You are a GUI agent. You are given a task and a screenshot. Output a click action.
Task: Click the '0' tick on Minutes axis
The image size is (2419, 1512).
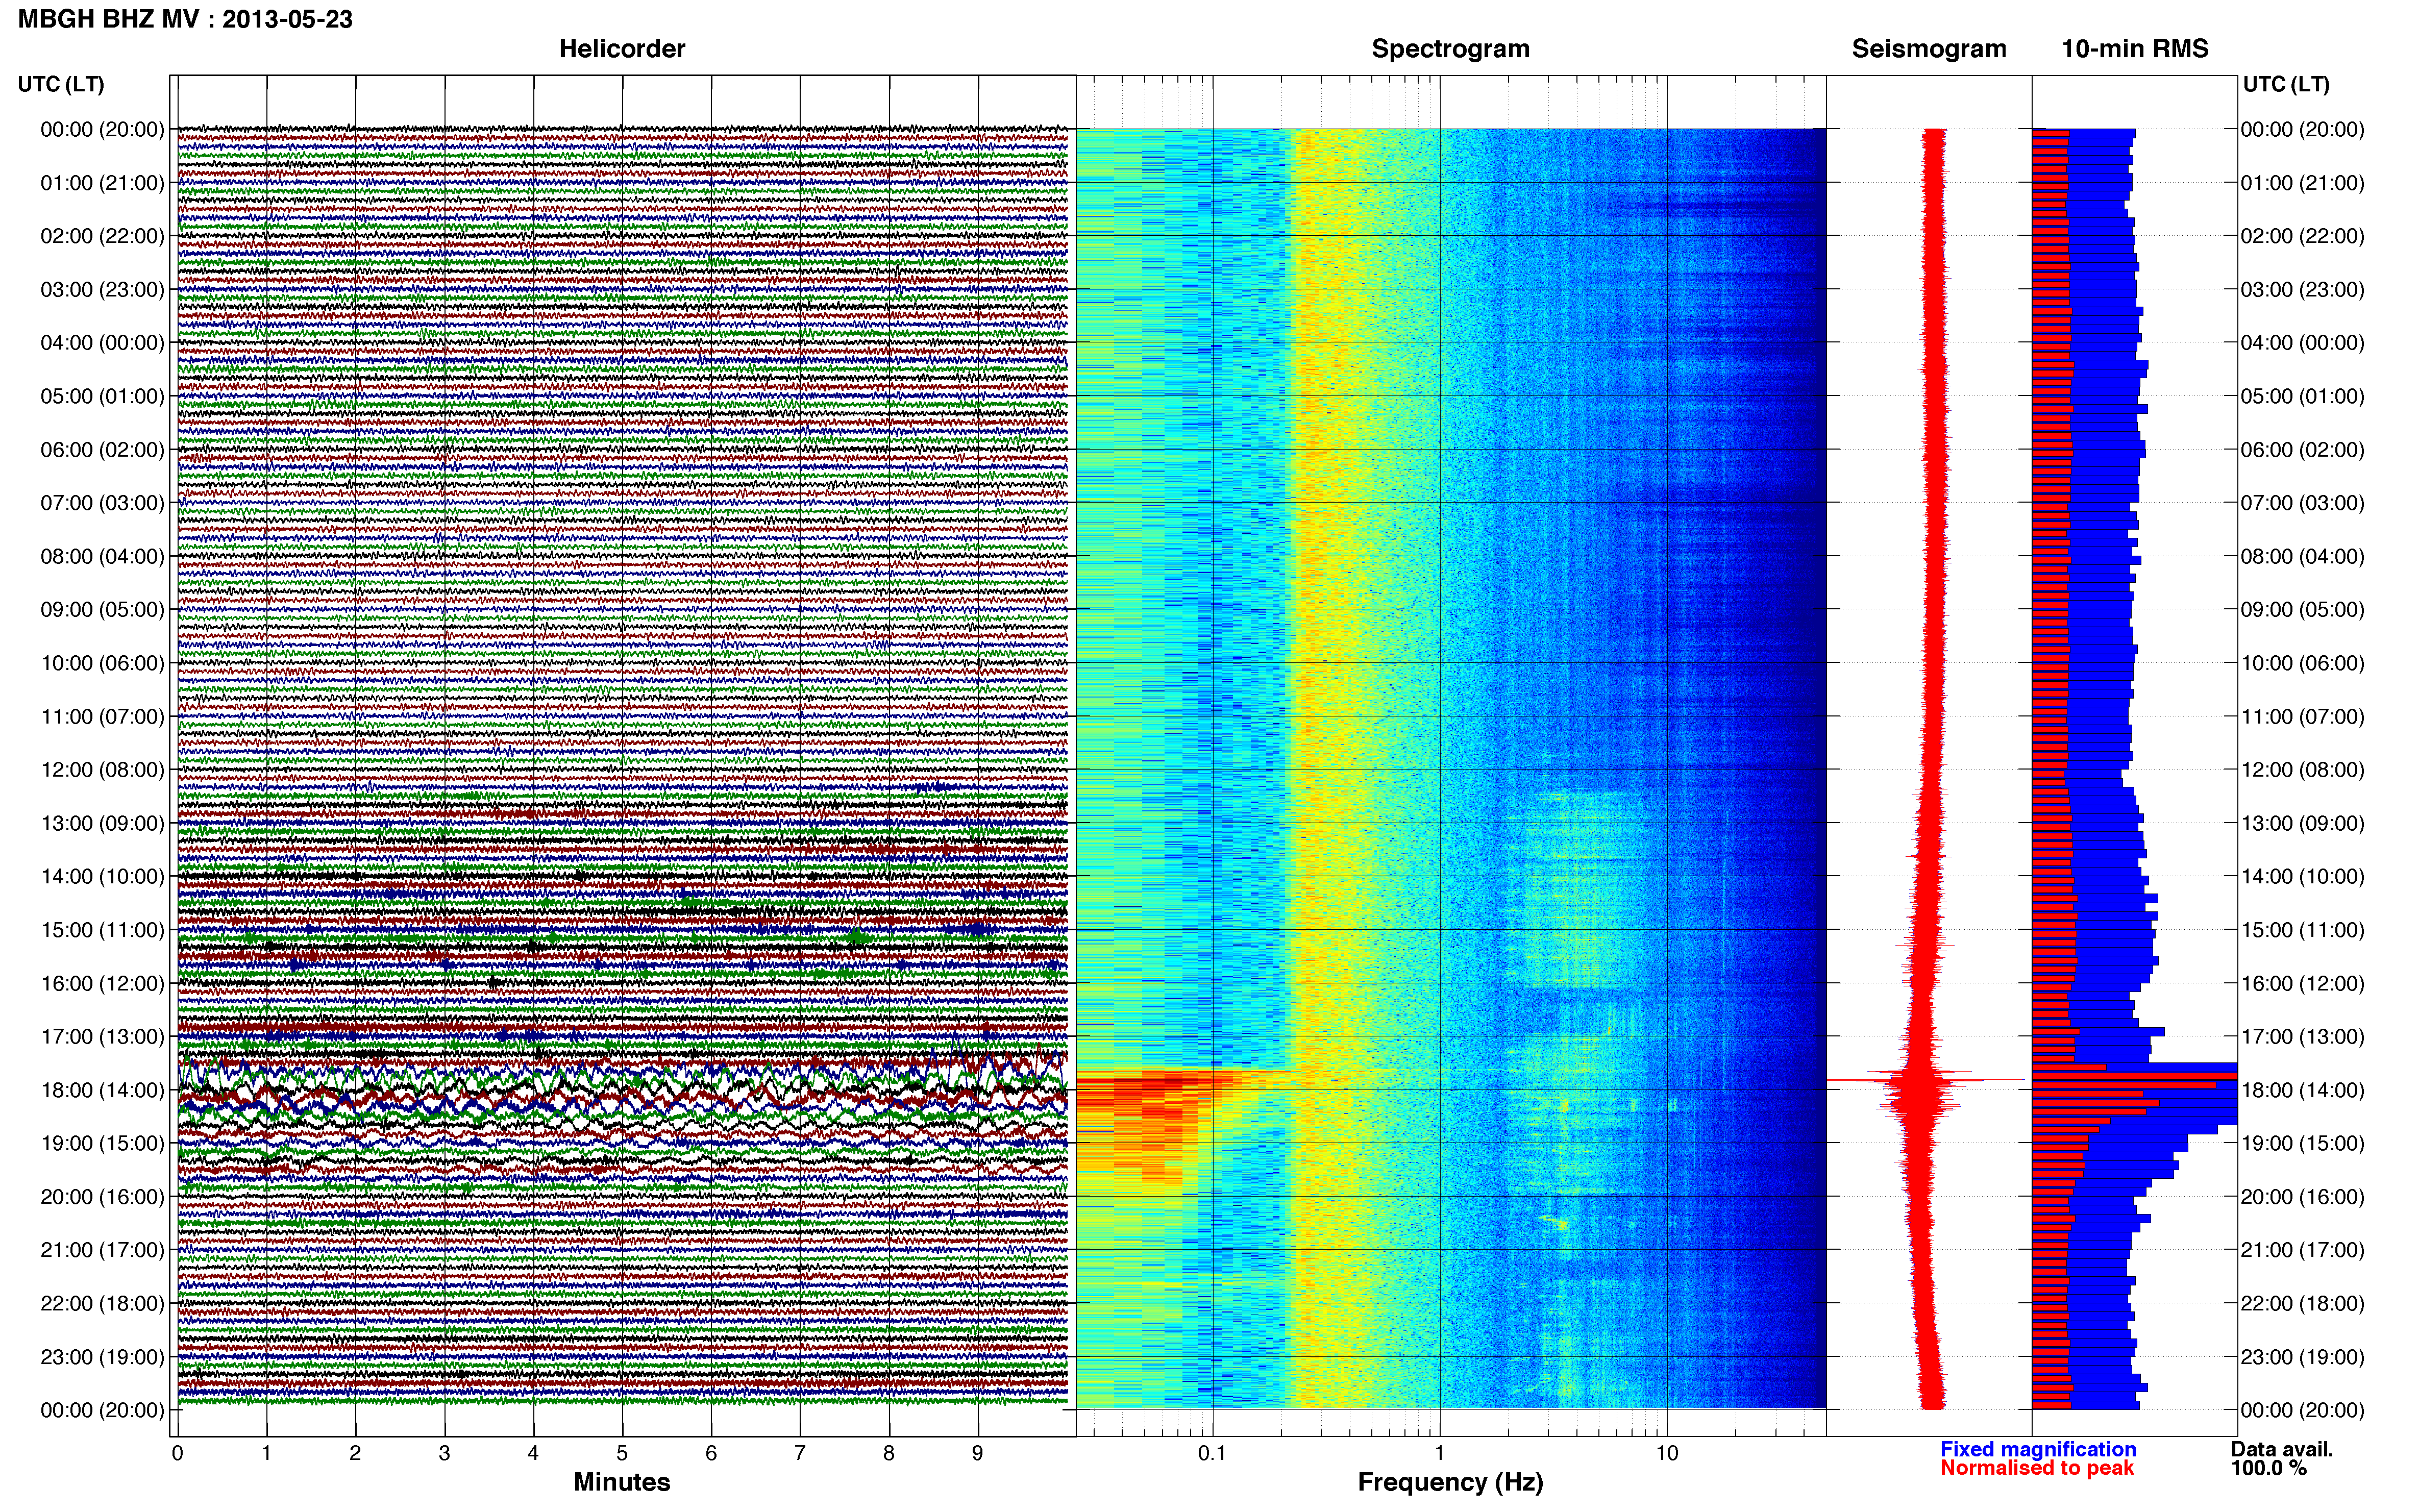click(177, 1453)
